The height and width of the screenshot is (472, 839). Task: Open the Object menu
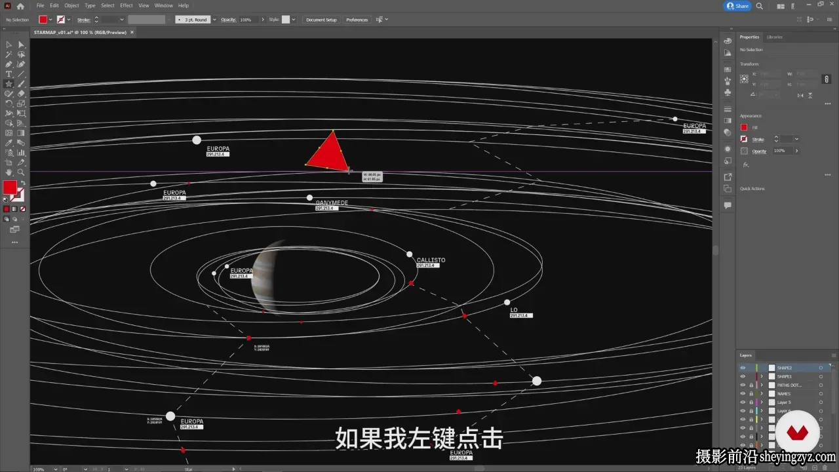coord(71,5)
